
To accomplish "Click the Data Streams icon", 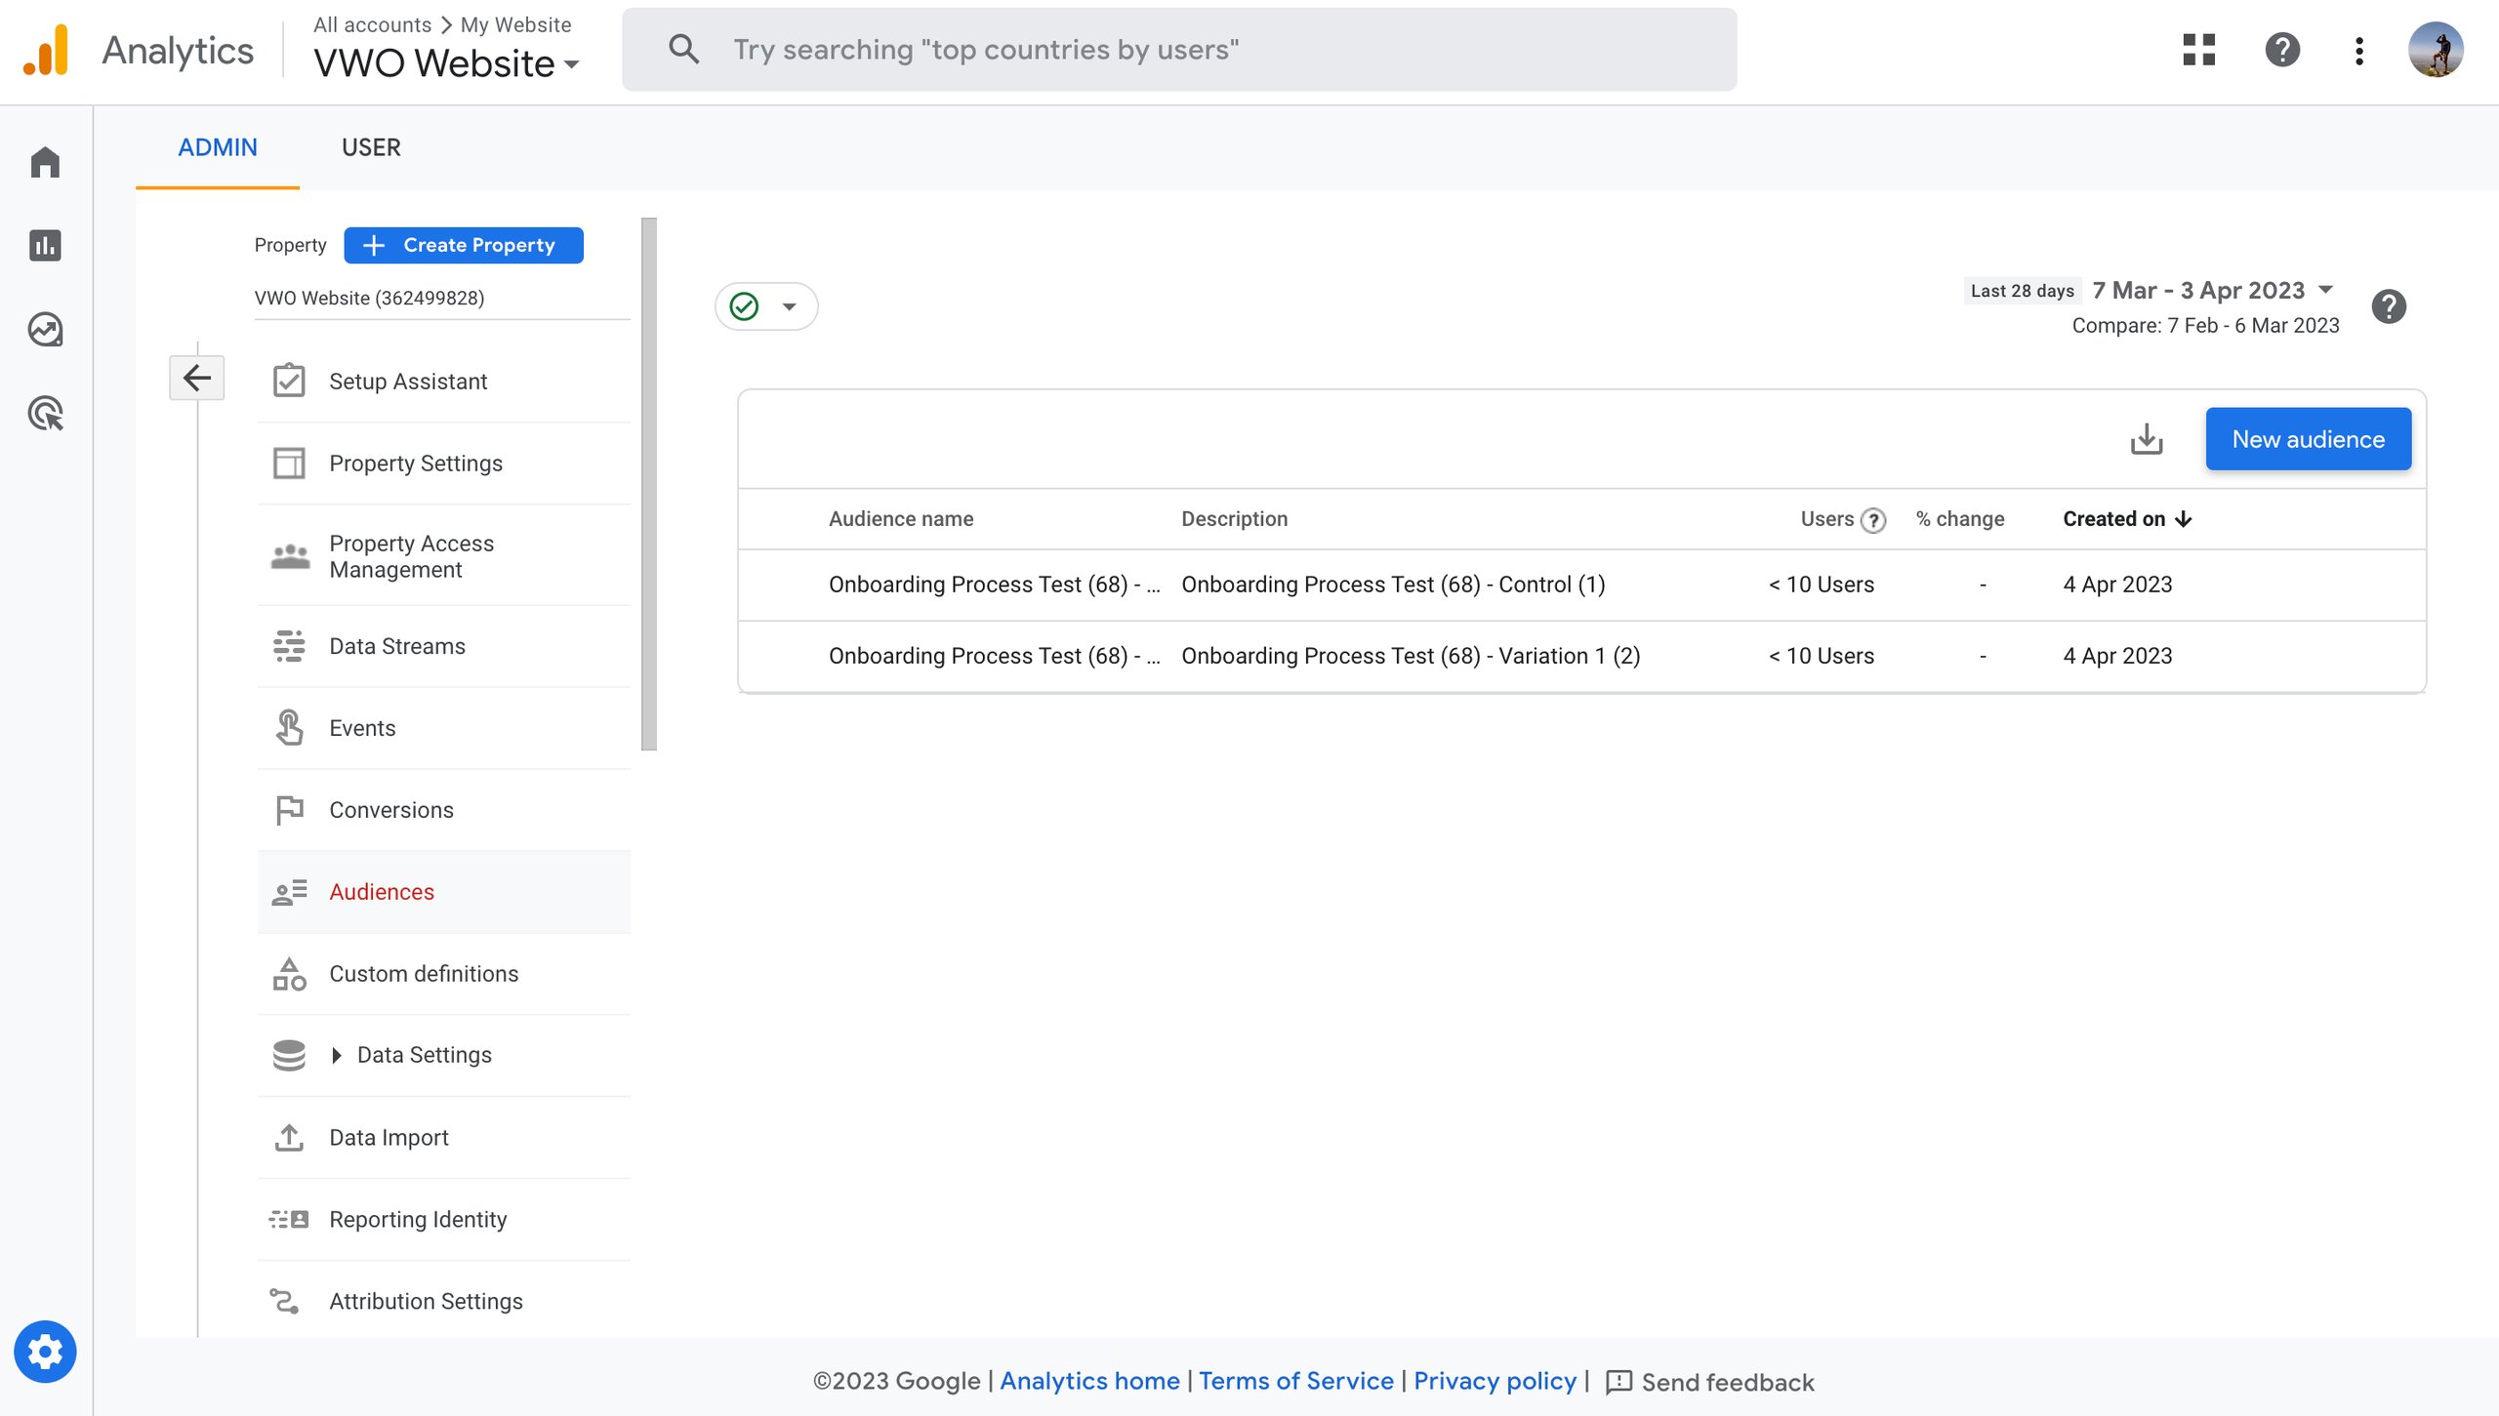I will tap(288, 645).
